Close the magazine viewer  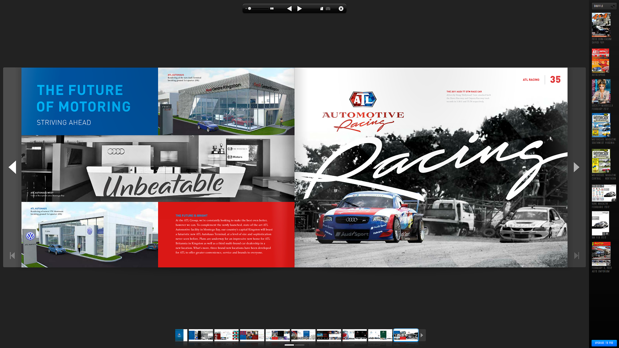(x=341, y=9)
